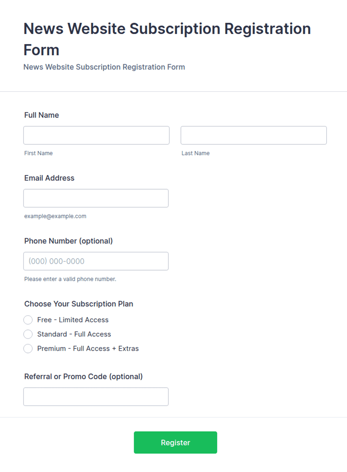
Task: Click the large bold form title heading
Action: (167, 39)
